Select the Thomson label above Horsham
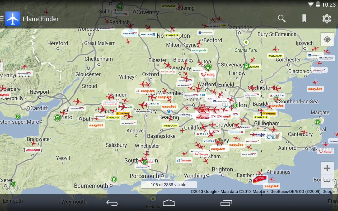Screen dimensions: 338x211 [x=201, y=154]
